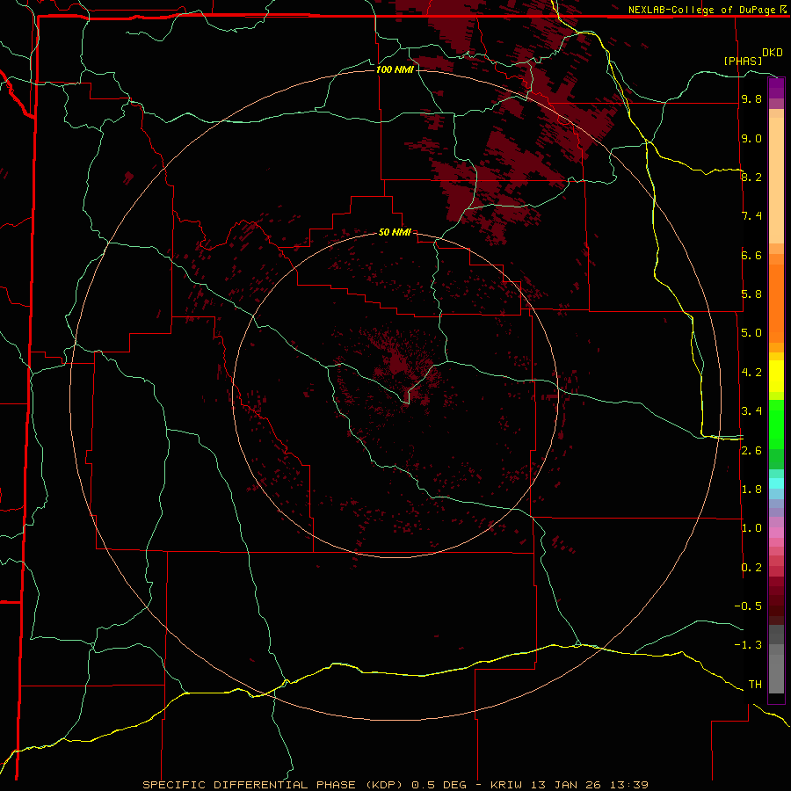Click the 'TH' threshold label on the scale
The height and width of the screenshot is (791, 791).
click(x=755, y=685)
